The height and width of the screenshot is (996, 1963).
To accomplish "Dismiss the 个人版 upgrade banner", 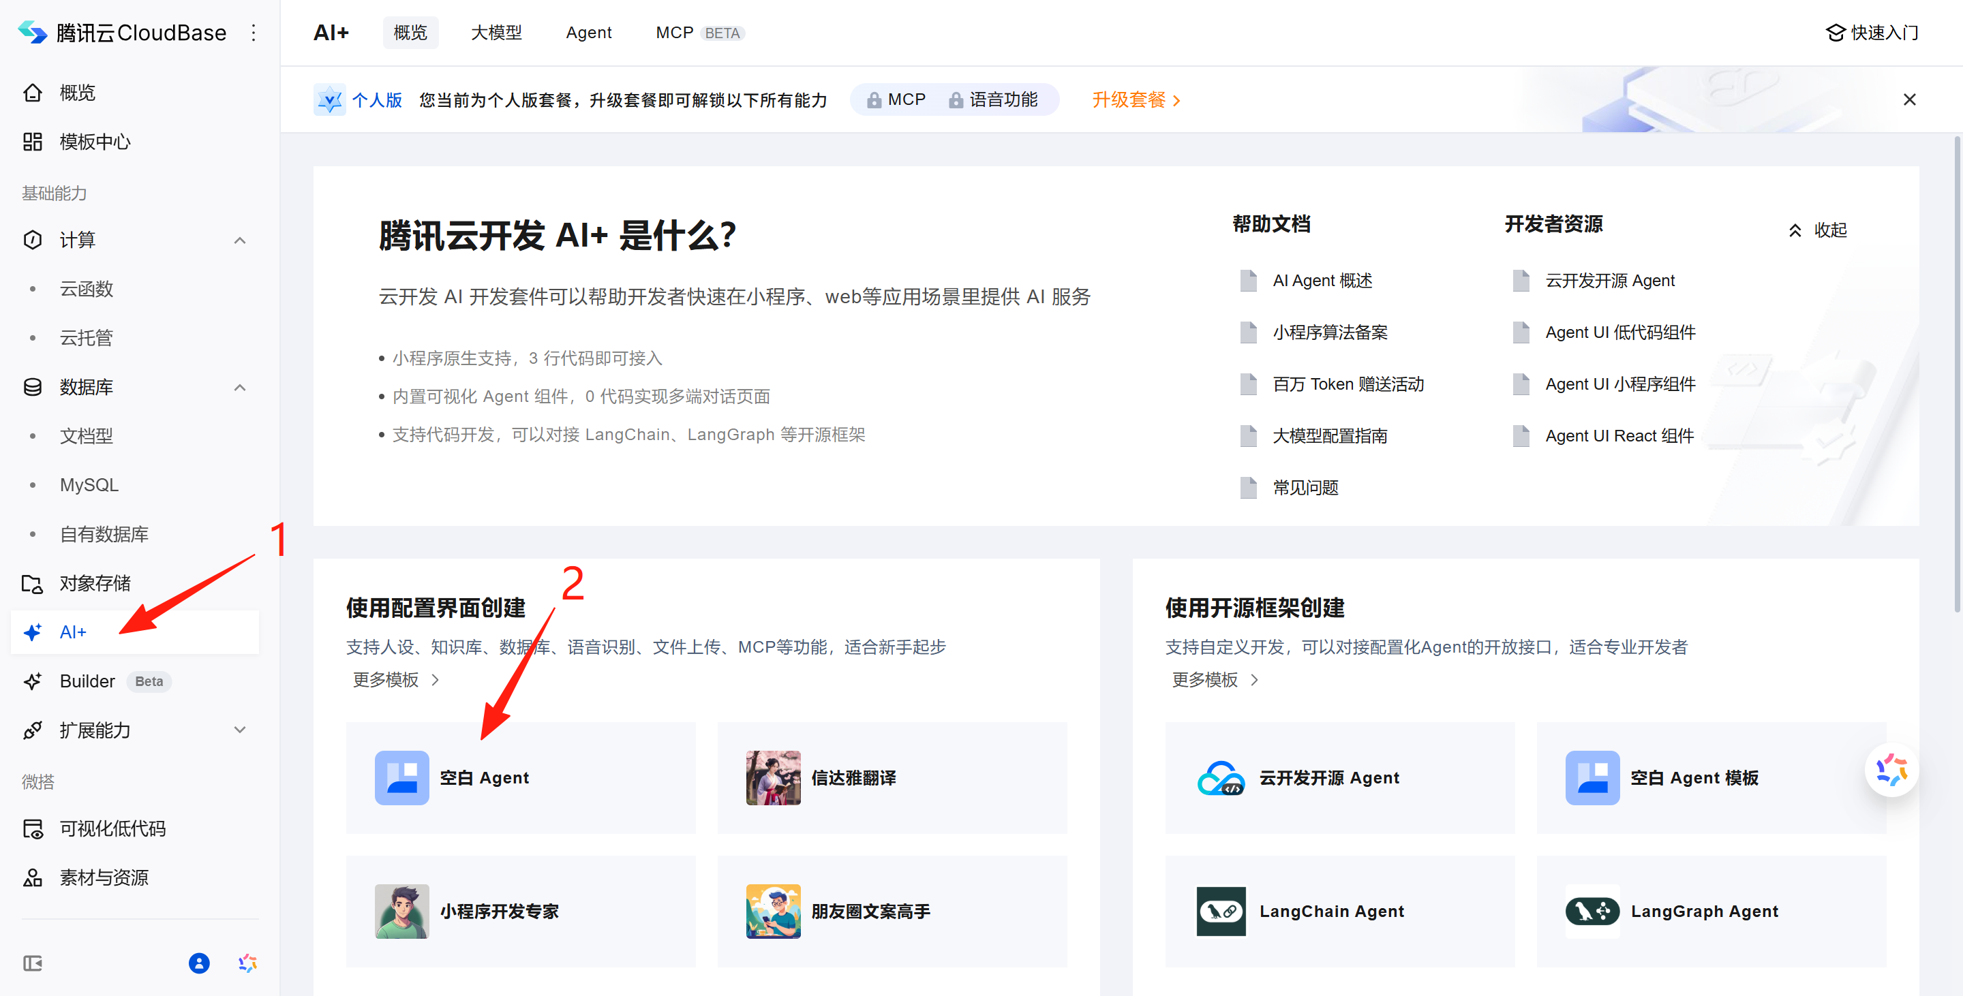I will tap(1909, 99).
